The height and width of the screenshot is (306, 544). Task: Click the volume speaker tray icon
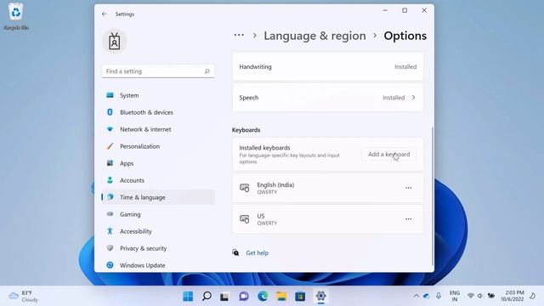point(480,296)
